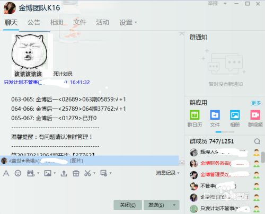This screenshot has height=214, width=265.
Task: Open the title bar dropdown arrow beside 举报
Action: click(225, 4)
